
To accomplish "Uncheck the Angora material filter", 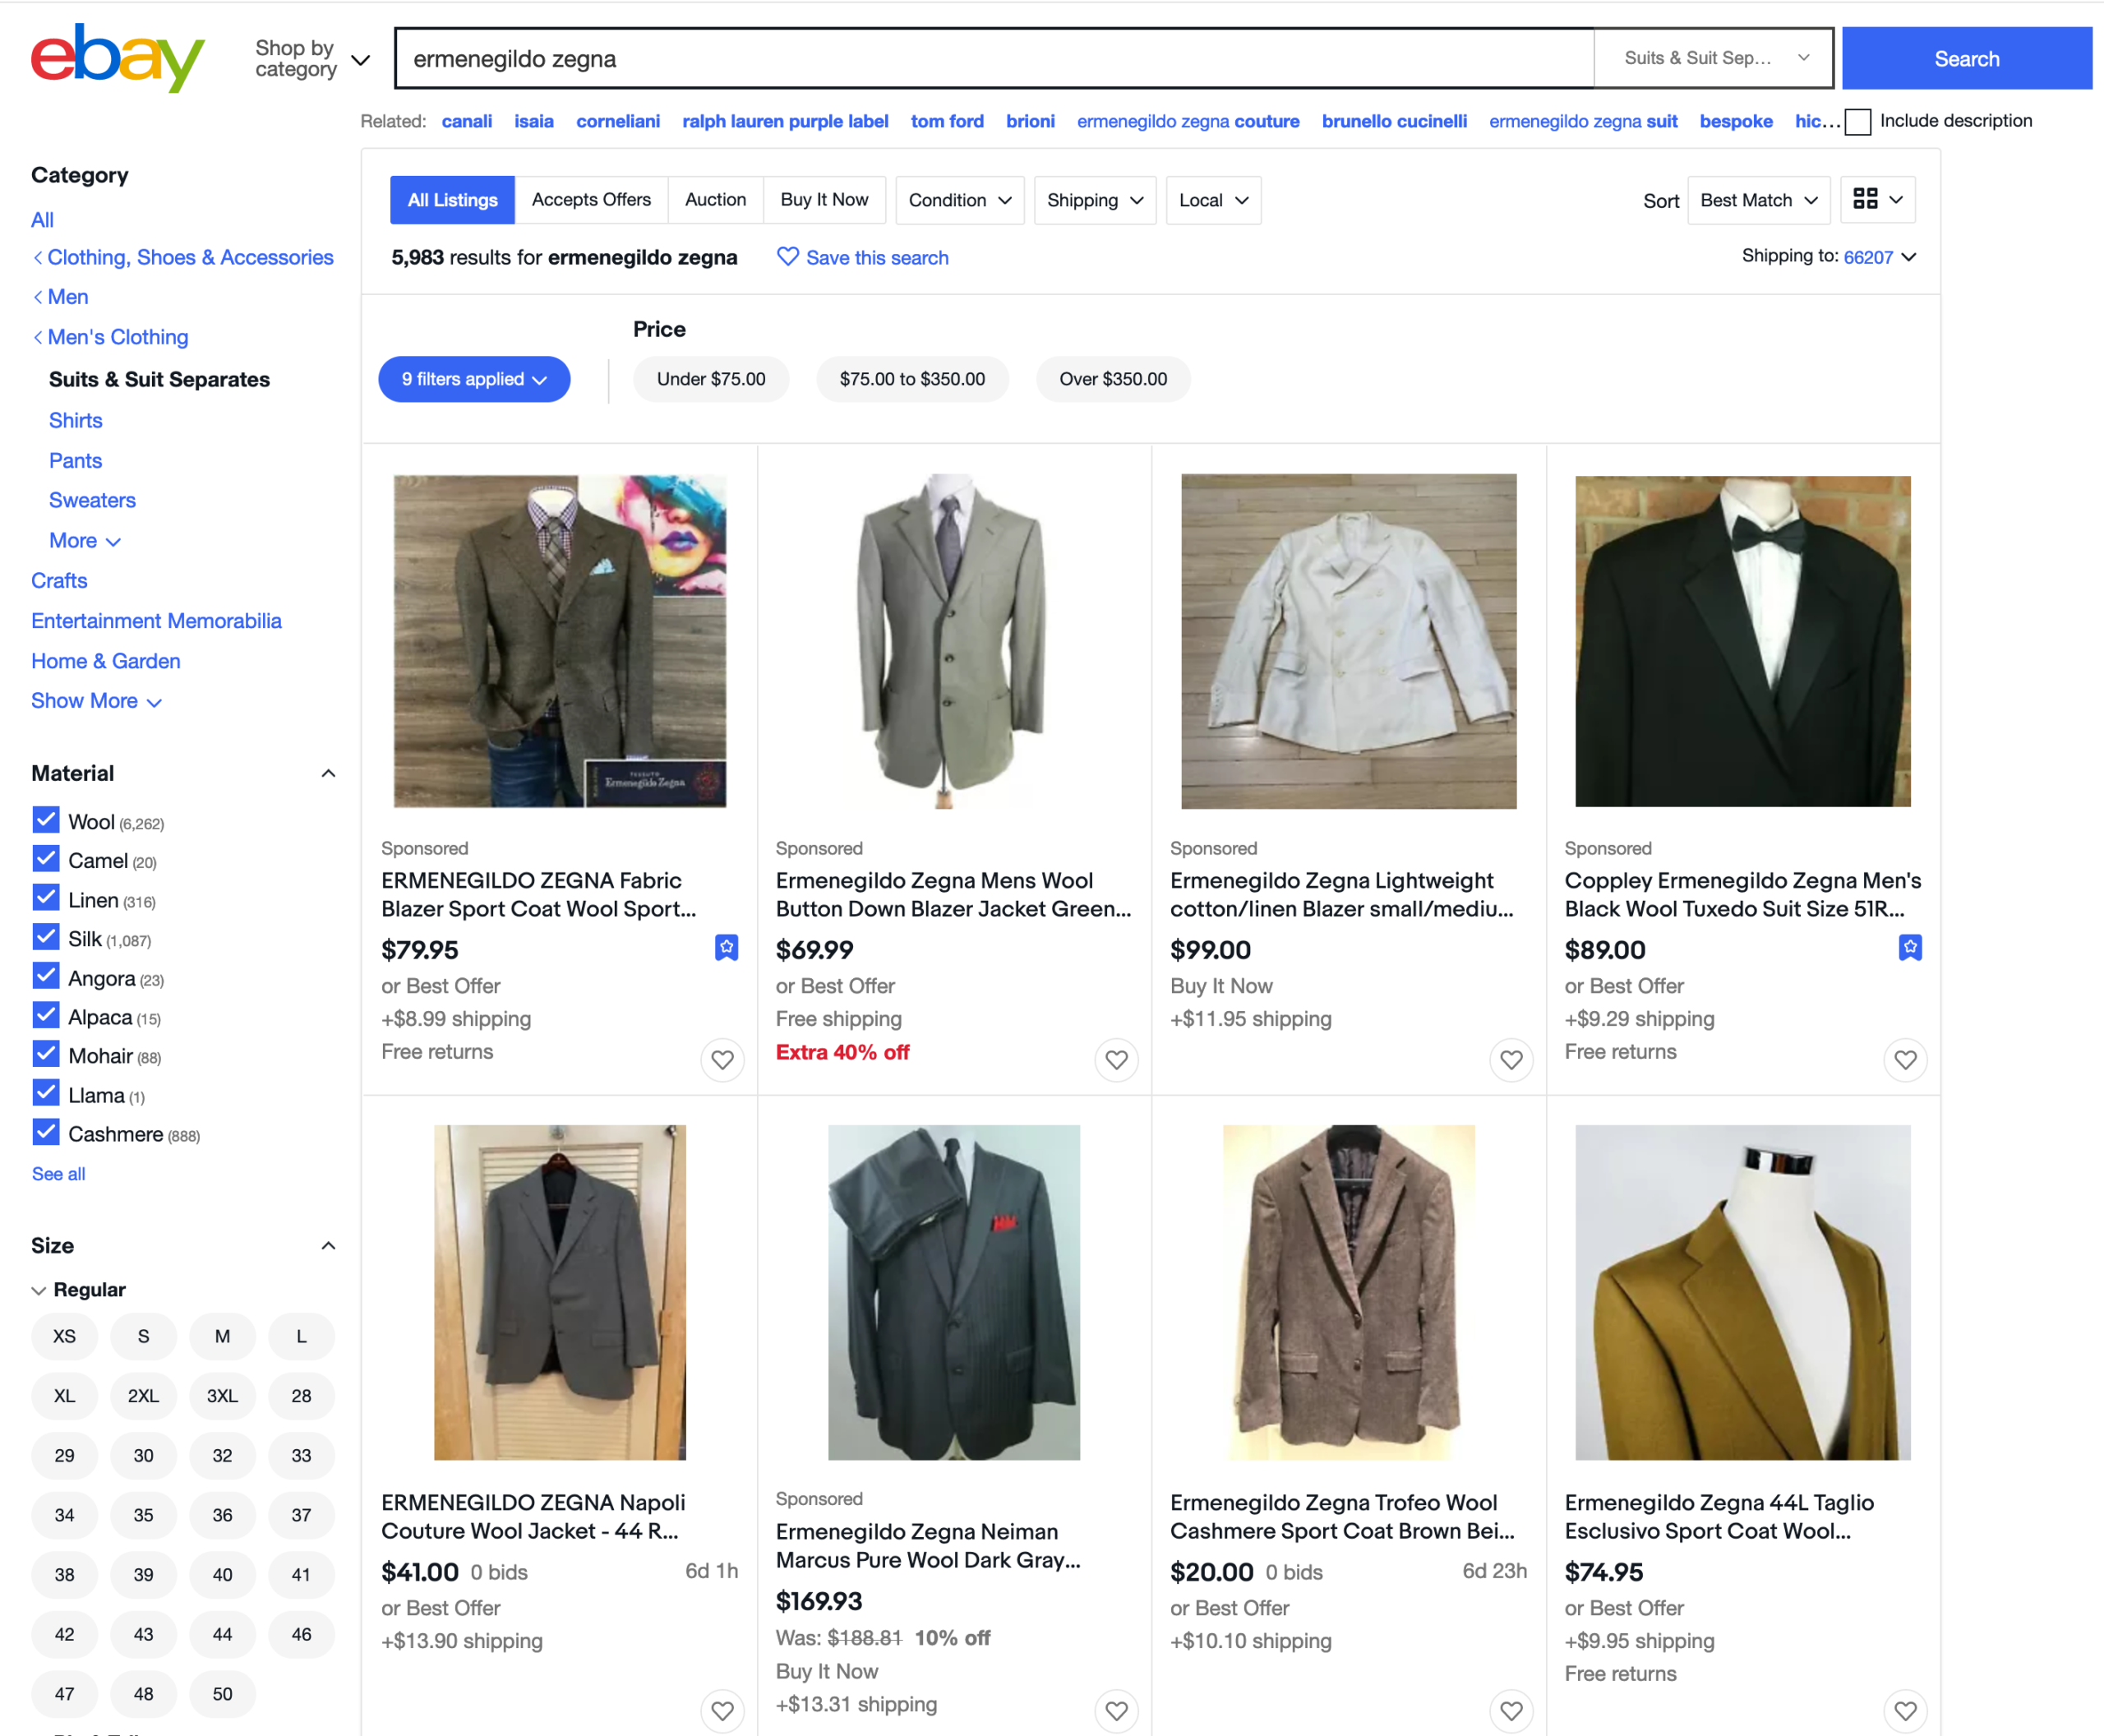I will tap(46, 976).
